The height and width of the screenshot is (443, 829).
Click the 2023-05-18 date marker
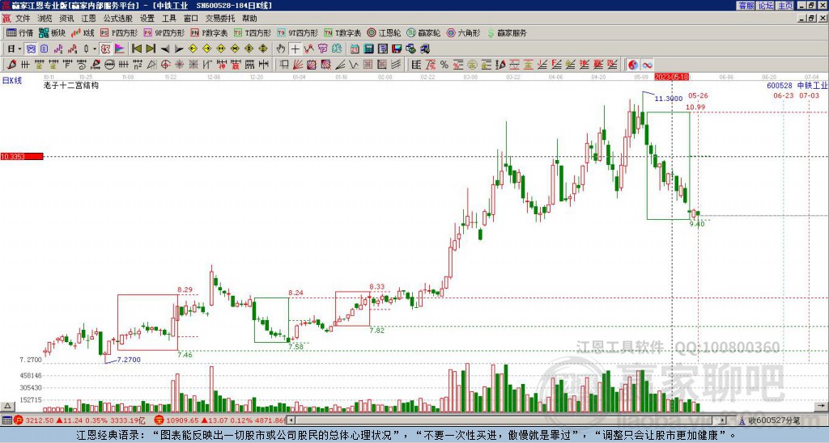pyautogui.click(x=671, y=77)
